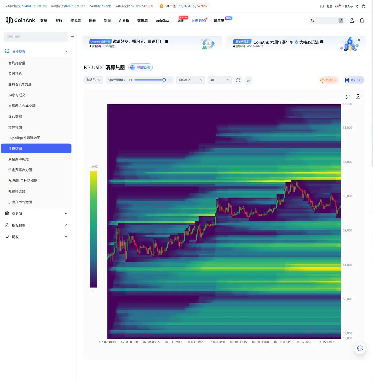Expand the 期权 sidebar section
Screen dimensions: 373x381
(x=37, y=237)
